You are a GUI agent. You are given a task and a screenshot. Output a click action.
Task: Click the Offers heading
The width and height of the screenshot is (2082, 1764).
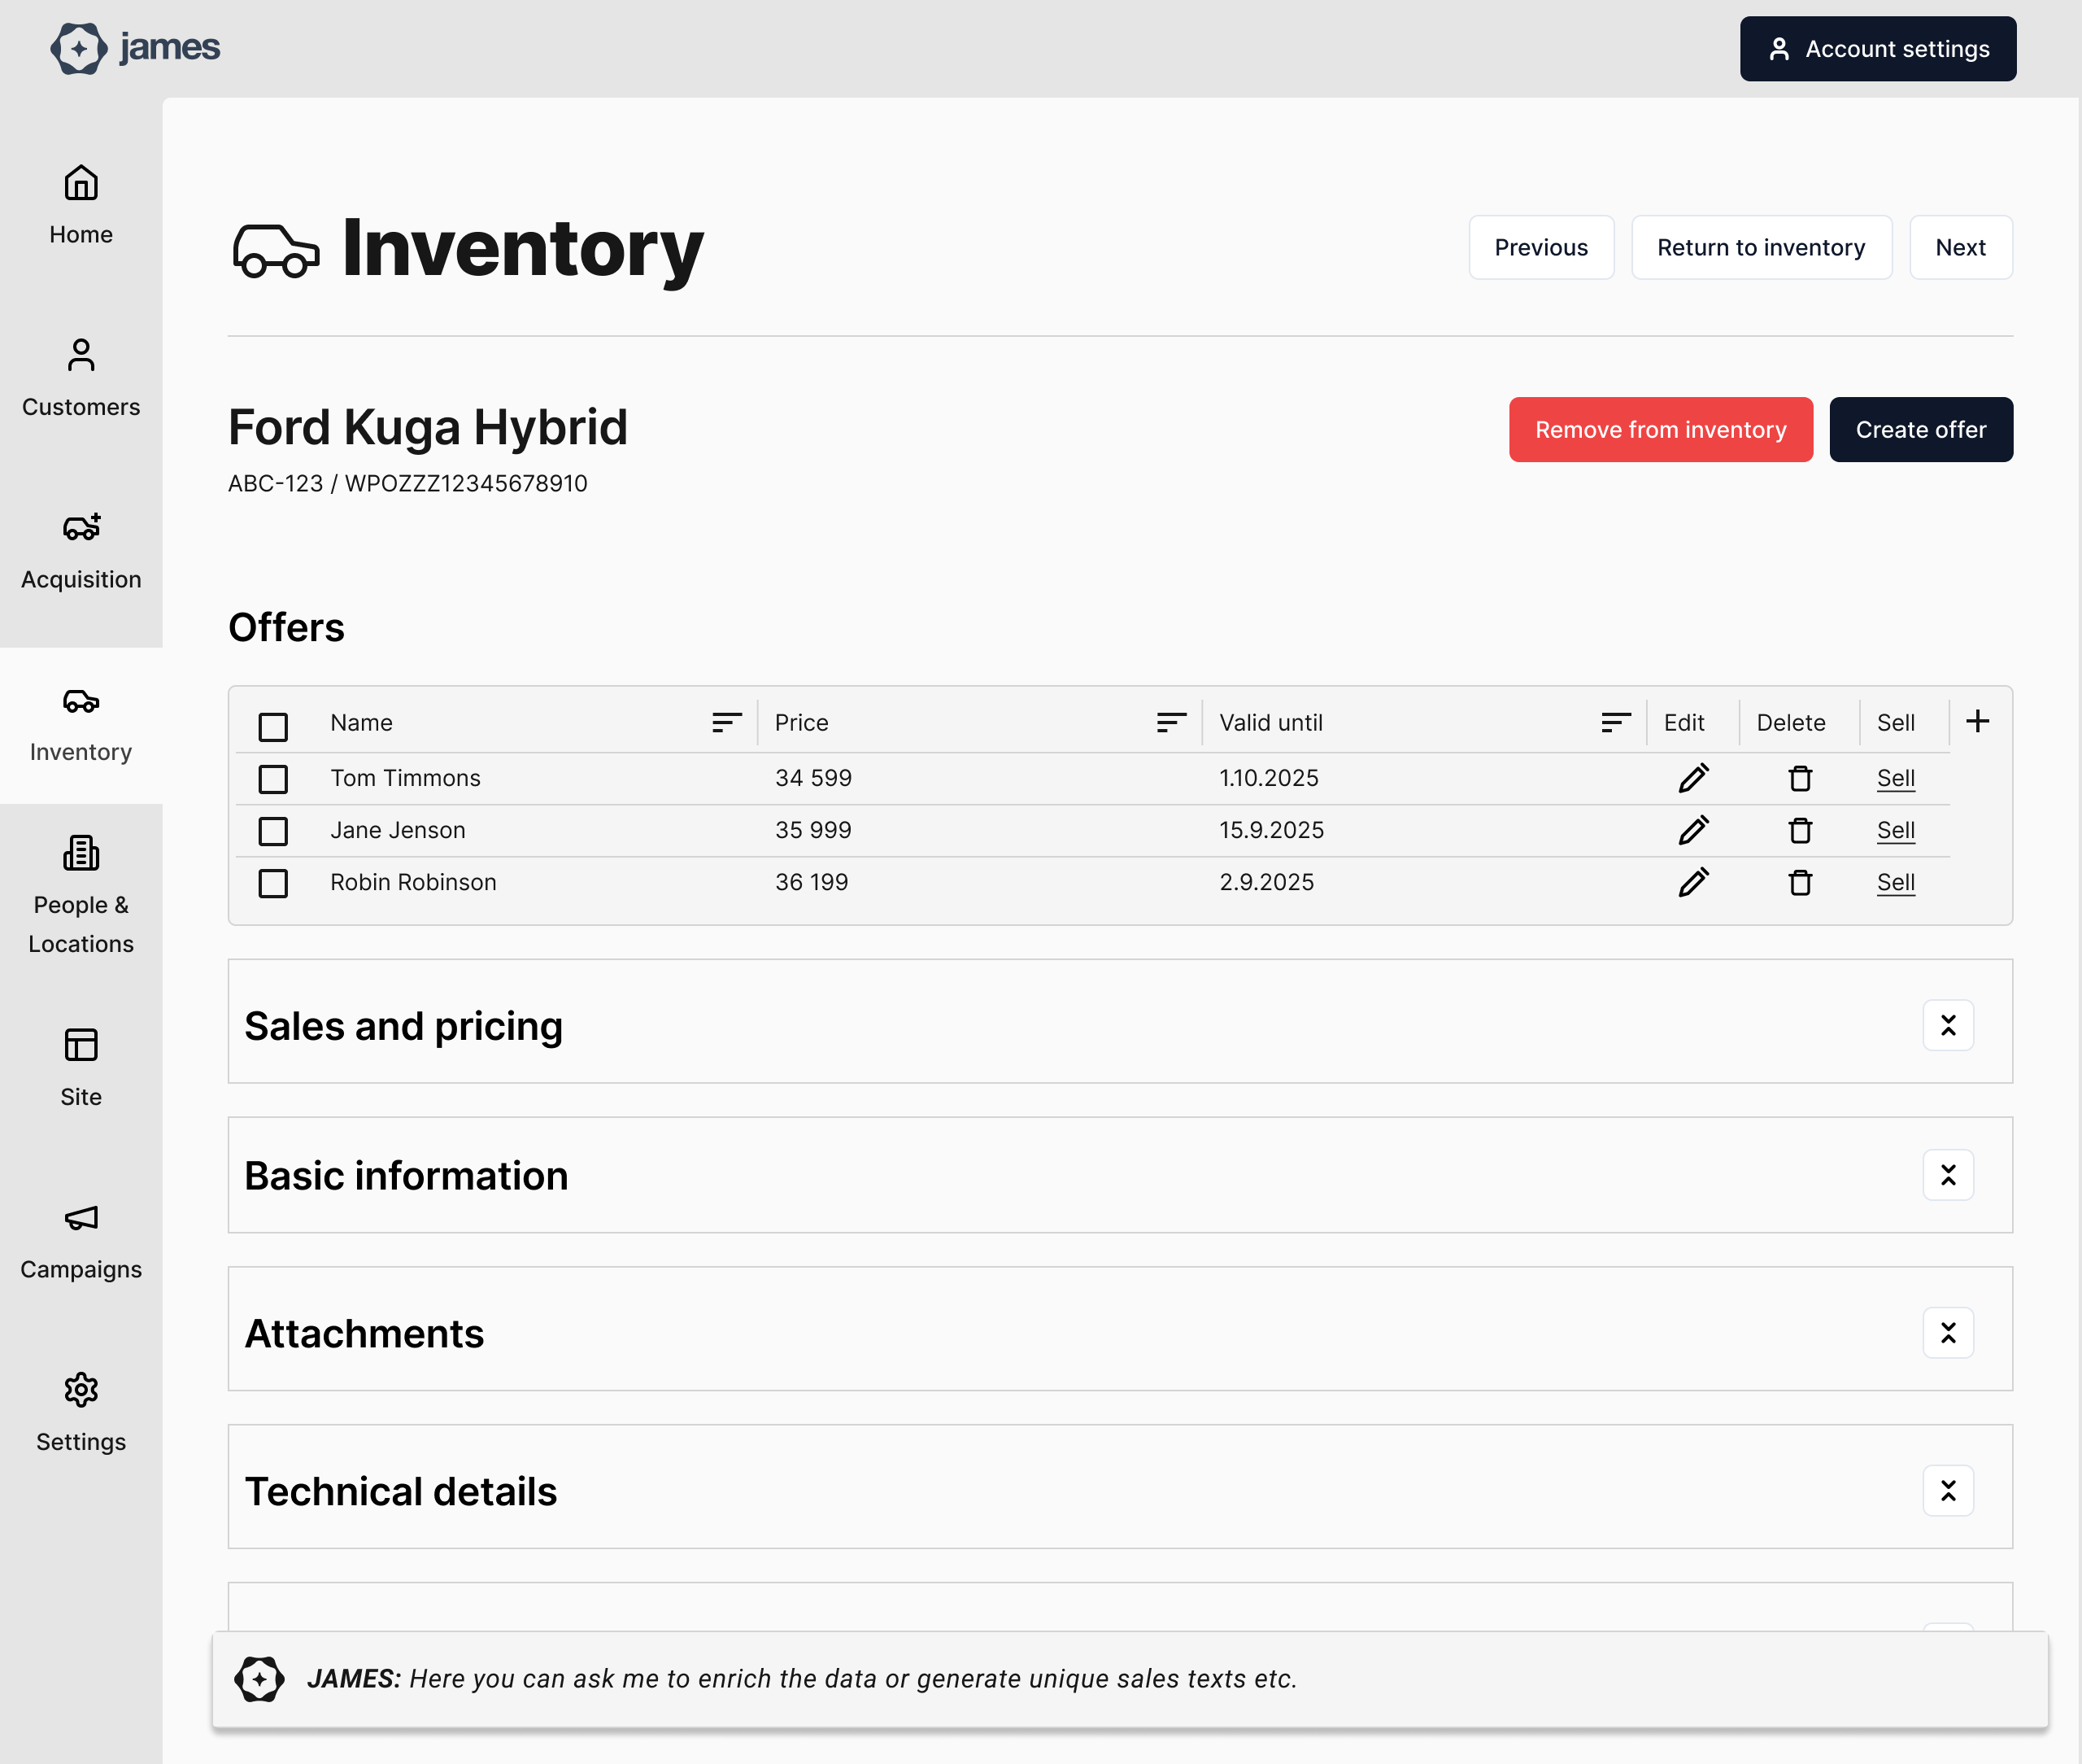[287, 627]
